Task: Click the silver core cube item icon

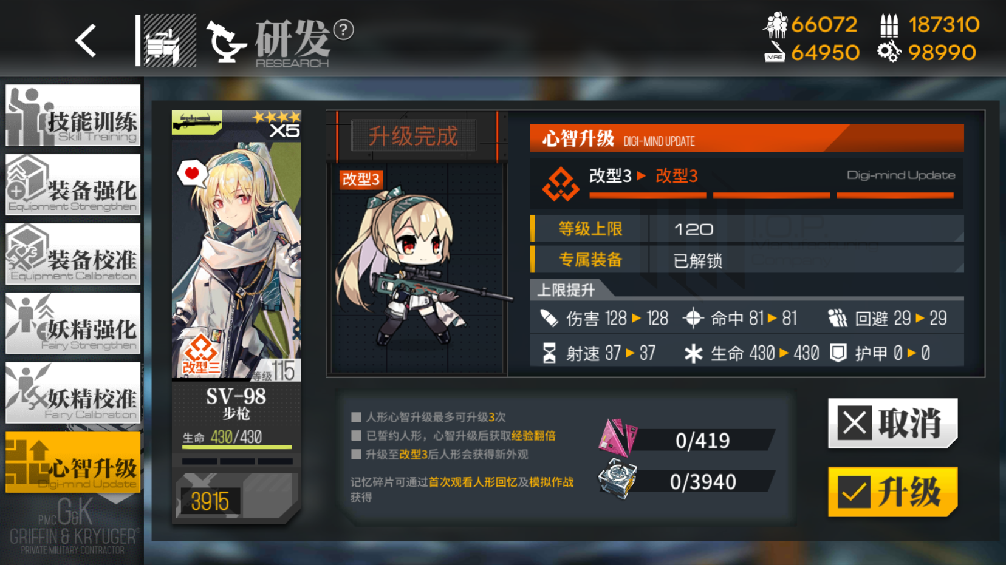Action: pyautogui.click(x=617, y=479)
